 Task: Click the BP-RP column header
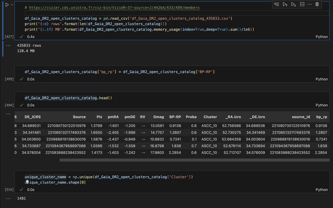[175, 117]
